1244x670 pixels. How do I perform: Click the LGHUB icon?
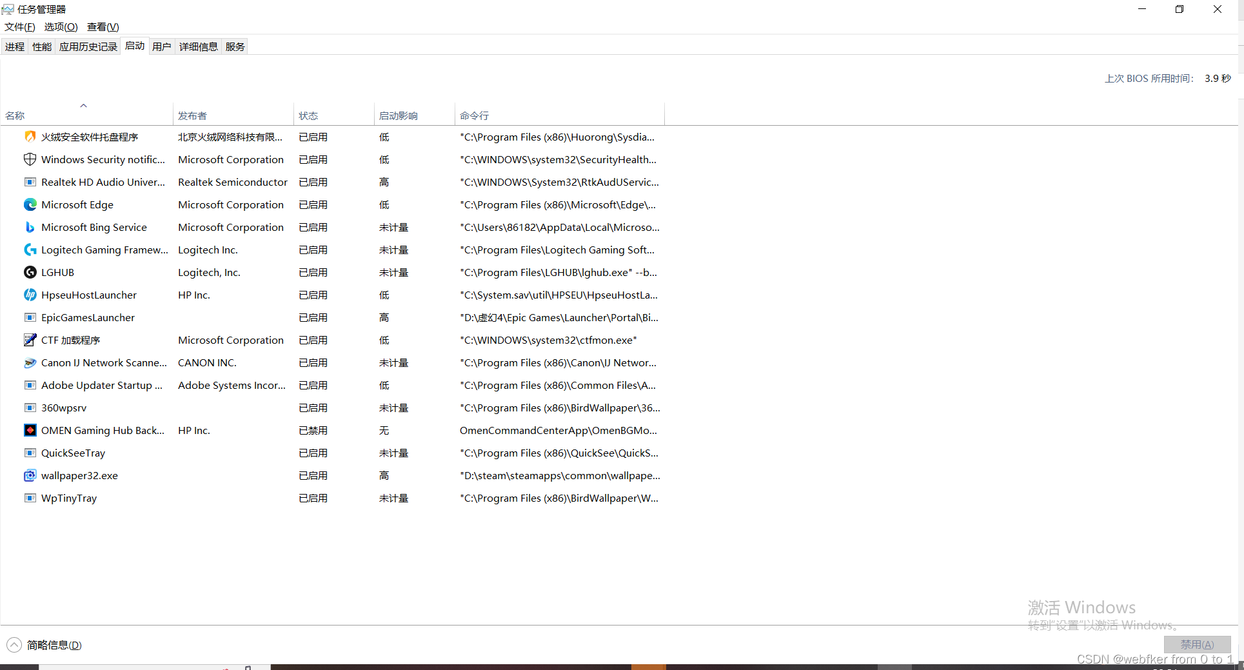[30, 272]
